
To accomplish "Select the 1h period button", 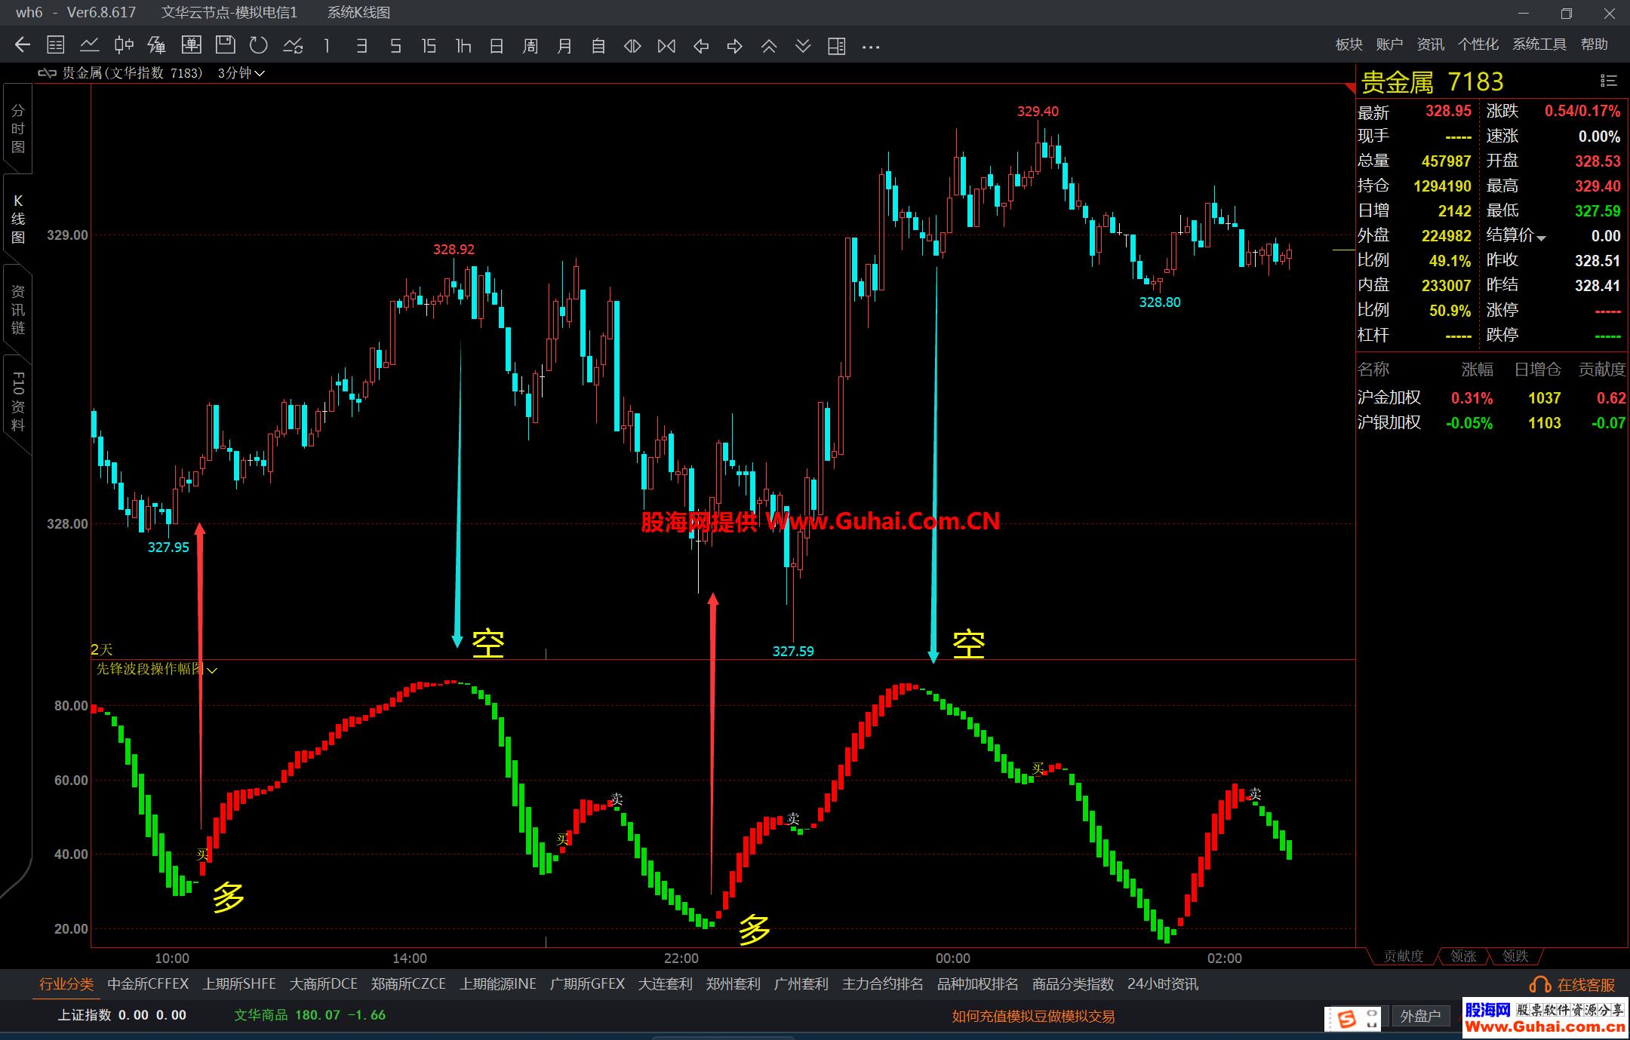I will pyautogui.click(x=463, y=46).
